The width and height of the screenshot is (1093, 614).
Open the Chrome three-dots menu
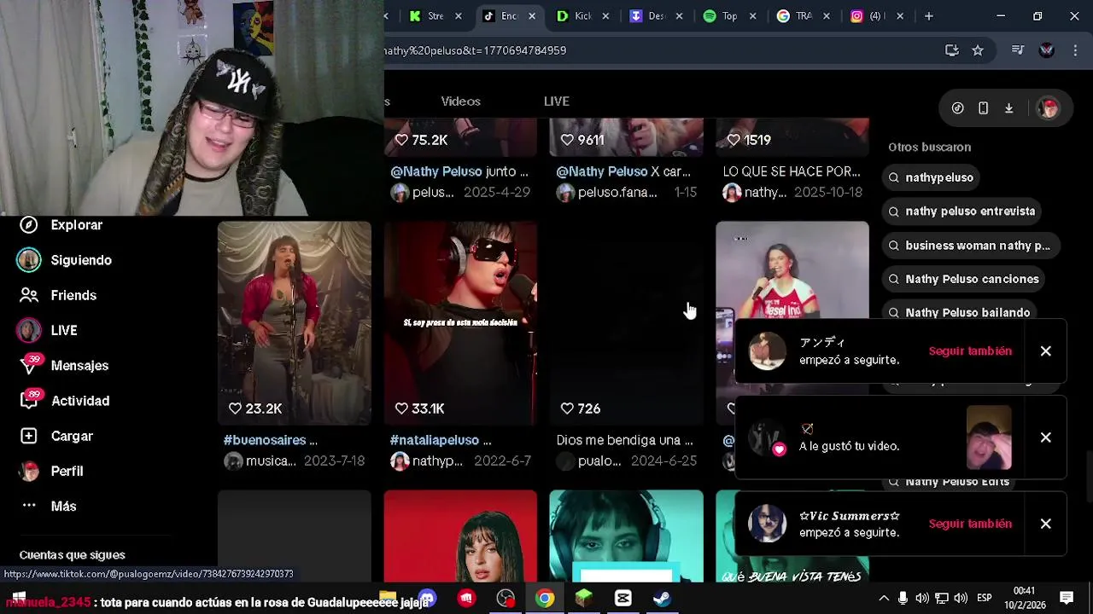click(1074, 50)
